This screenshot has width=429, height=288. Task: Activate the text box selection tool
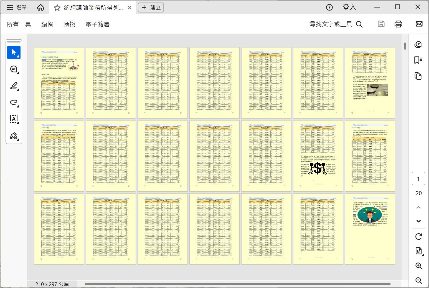[x=14, y=119]
